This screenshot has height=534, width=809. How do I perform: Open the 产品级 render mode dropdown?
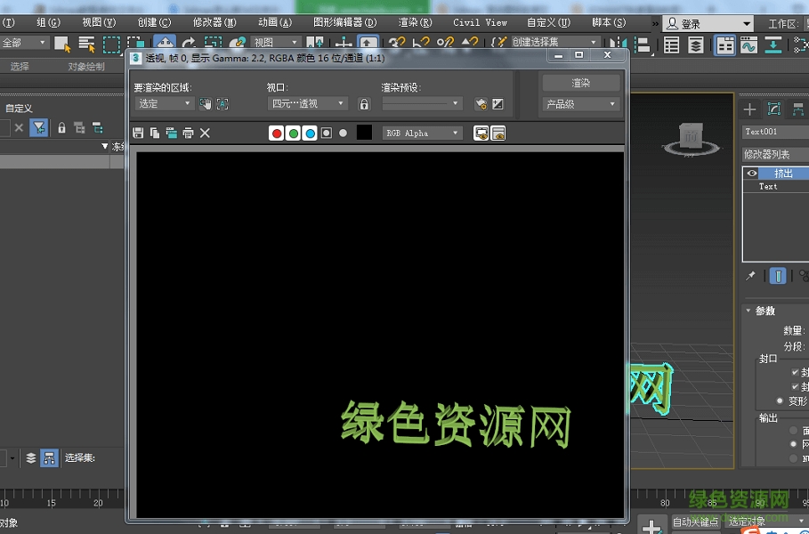[579, 103]
